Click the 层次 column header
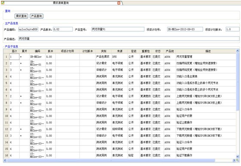Viewport: 241px width, 166px height. coord(15,51)
